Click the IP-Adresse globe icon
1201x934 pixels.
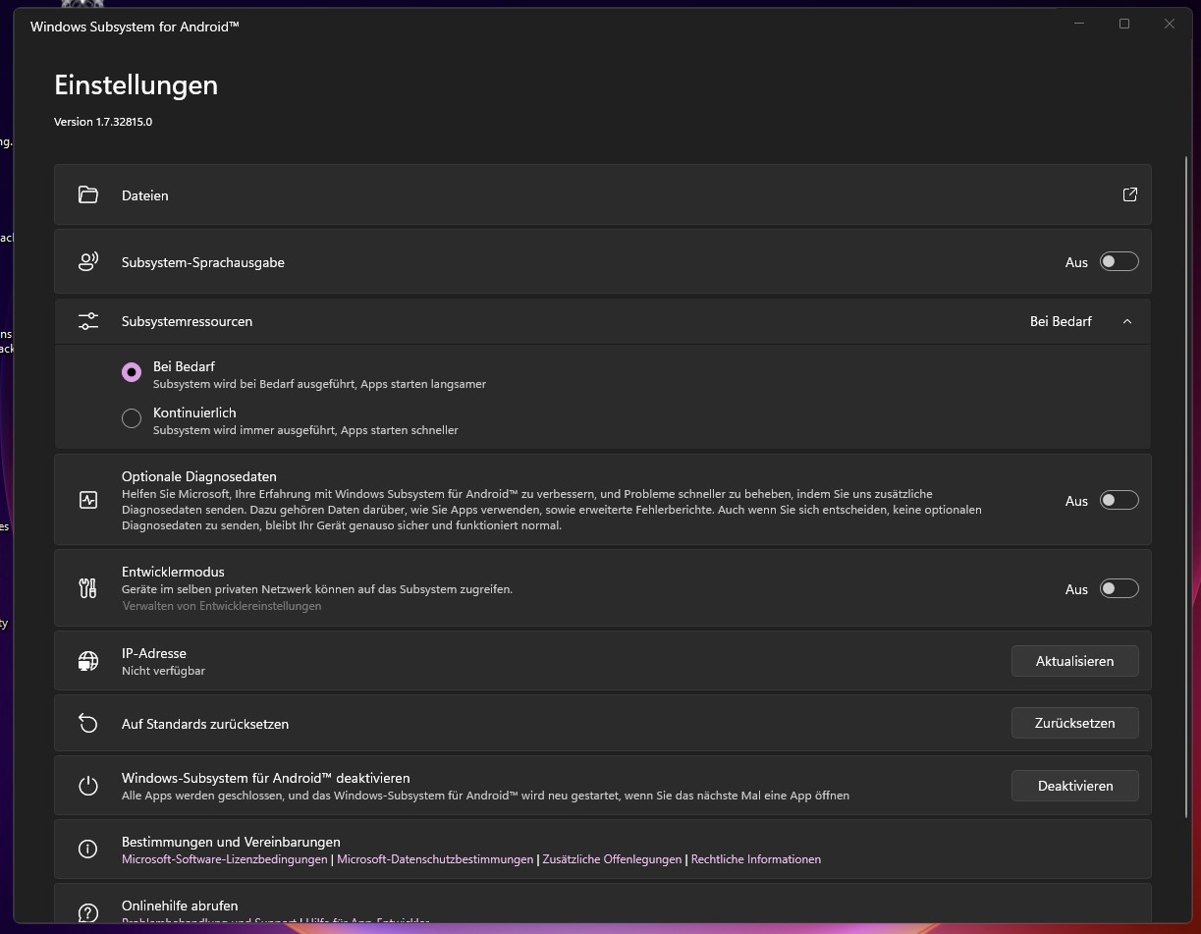tap(88, 661)
